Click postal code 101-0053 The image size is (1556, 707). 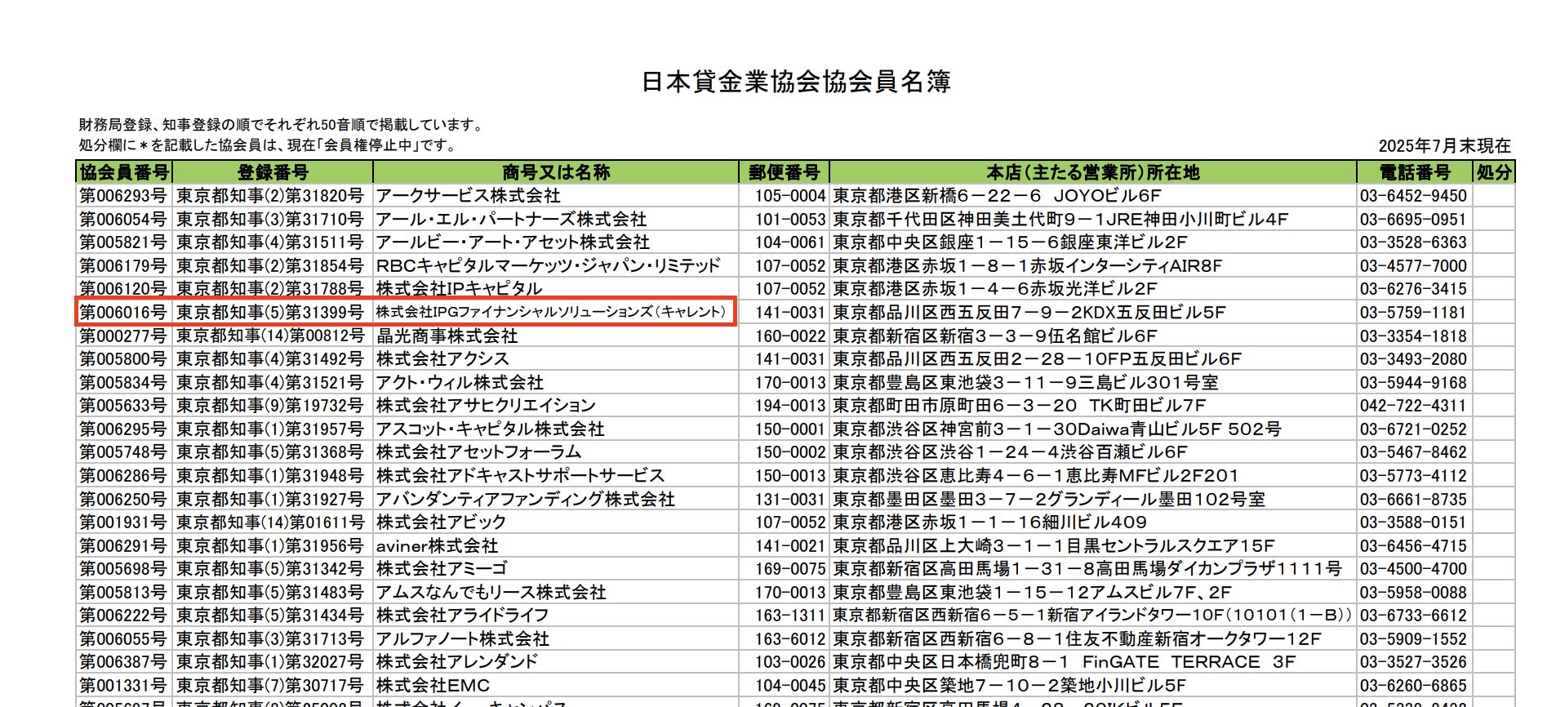tap(790, 220)
